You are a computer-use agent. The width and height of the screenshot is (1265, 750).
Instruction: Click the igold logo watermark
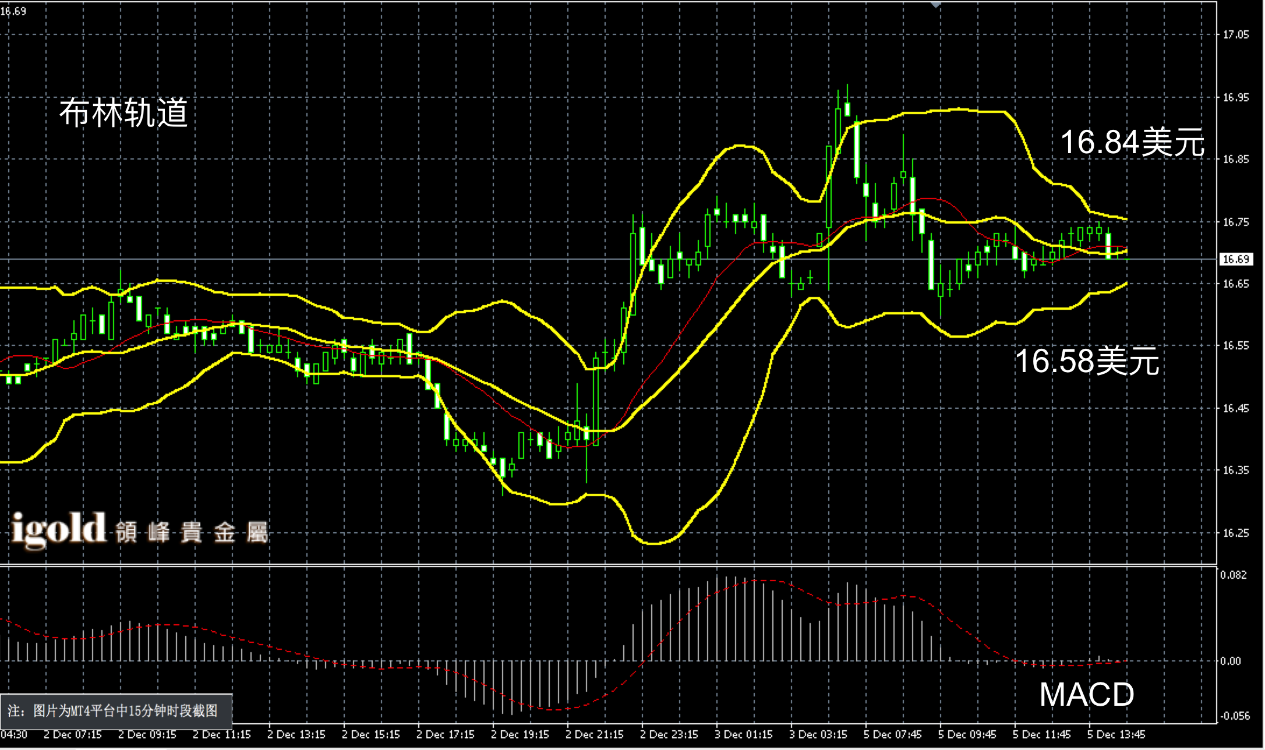click(59, 529)
